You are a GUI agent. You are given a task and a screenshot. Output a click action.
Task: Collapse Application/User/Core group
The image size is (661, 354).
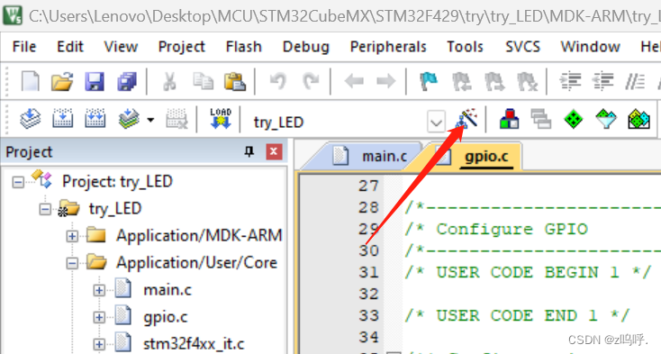(72, 263)
